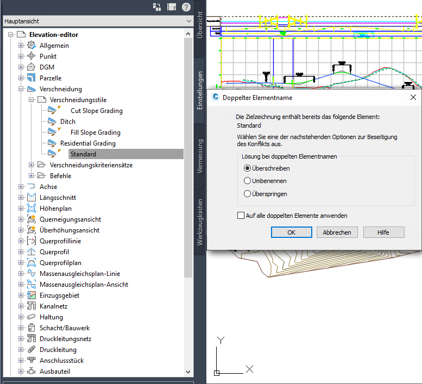Screen dimensions: 422x384
Task: Select the Überhöhungsansicht tree item
Action: (70, 230)
